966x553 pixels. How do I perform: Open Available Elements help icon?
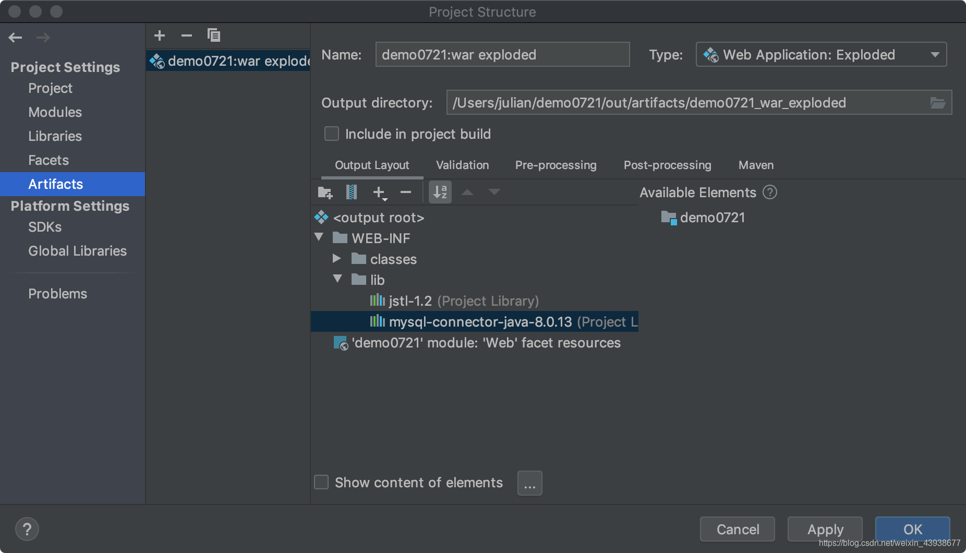[770, 193]
